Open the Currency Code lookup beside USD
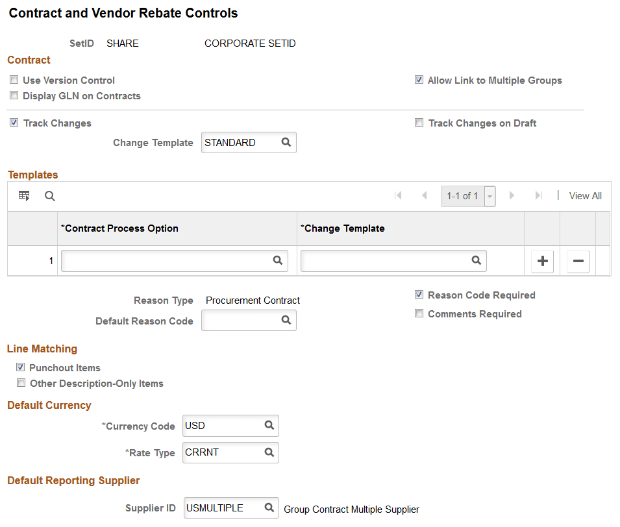 click(269, 426)
